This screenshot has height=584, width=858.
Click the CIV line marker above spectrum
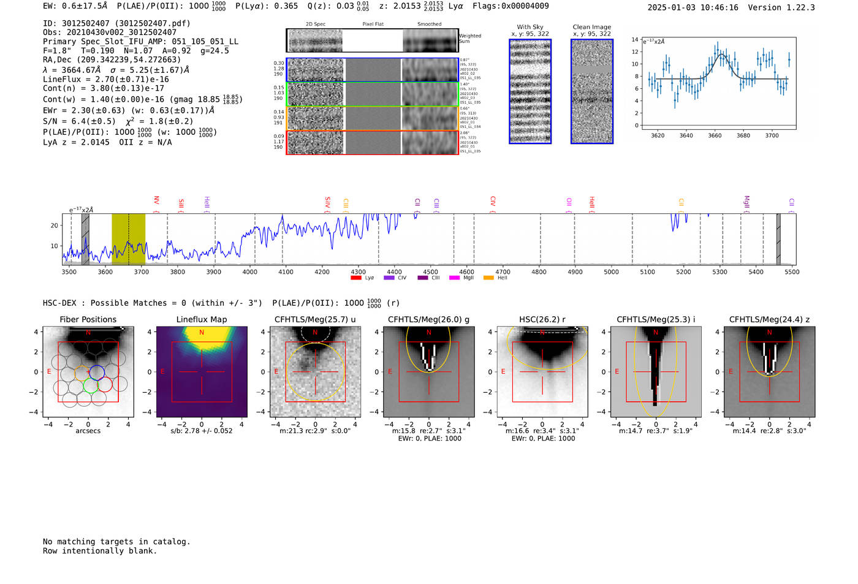click(493, 204)
